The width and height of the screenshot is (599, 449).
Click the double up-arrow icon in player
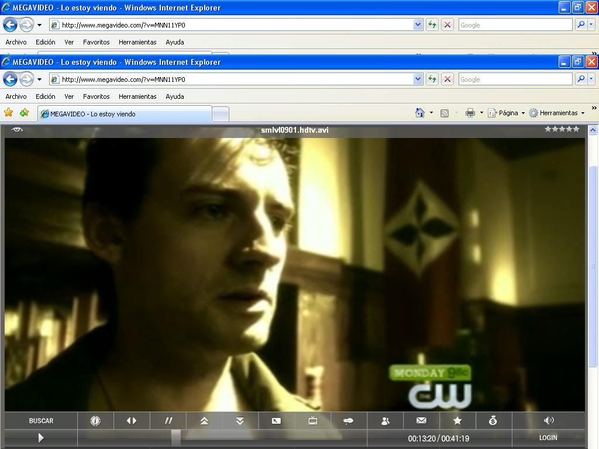[x=204, y=420]
